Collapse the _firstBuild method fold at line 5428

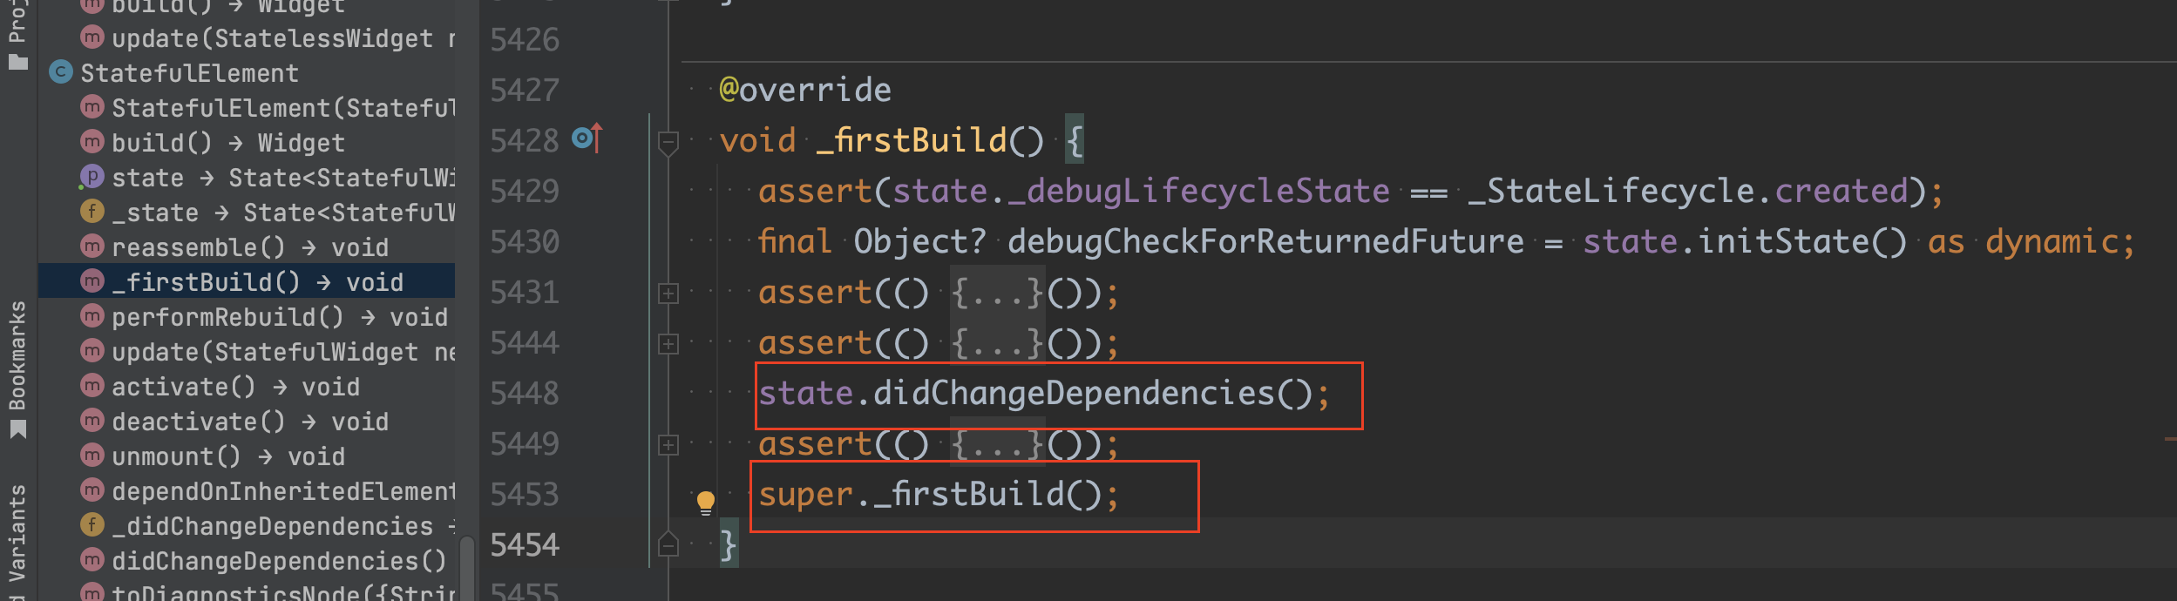pyautogui.click(x=668, y=142)
